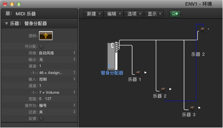
Task: Select the 乐器 3 keyboard icon
Action: click(x=192, y=108)
